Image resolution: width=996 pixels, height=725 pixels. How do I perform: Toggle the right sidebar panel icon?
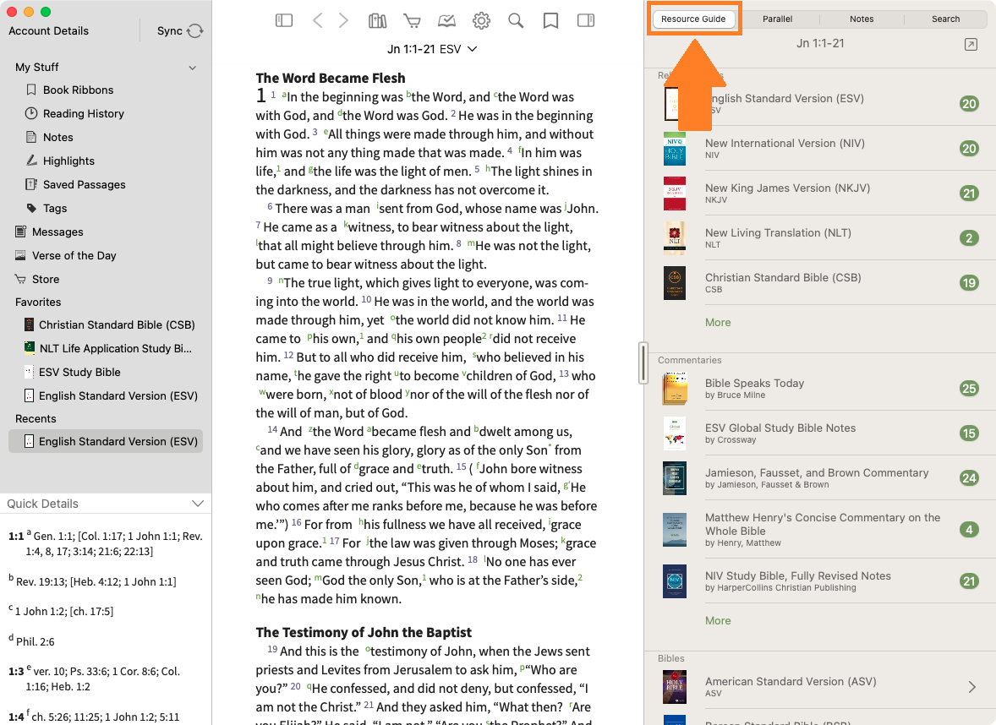click(x=585, y=20)
